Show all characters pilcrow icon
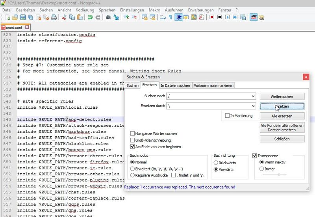This screenshot has height=217, width=315. [x=170, y=17]
